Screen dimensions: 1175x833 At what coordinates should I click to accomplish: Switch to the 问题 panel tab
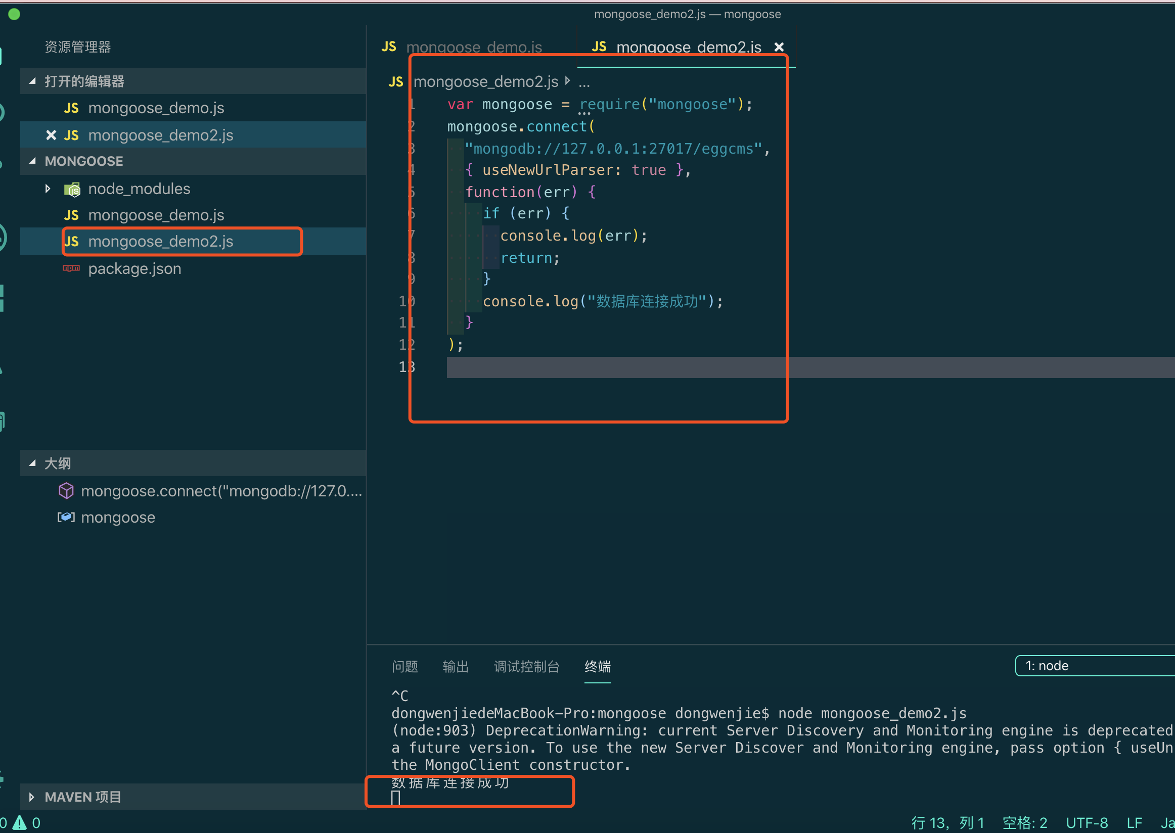(404, 666)
